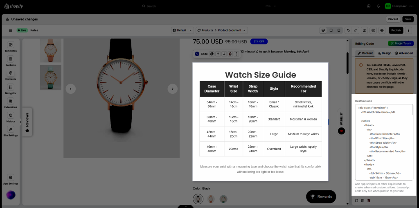This screenshot has width=419, height=208.
Task: Expand the Products > Product document dropdown
Action: pos(221,30)
